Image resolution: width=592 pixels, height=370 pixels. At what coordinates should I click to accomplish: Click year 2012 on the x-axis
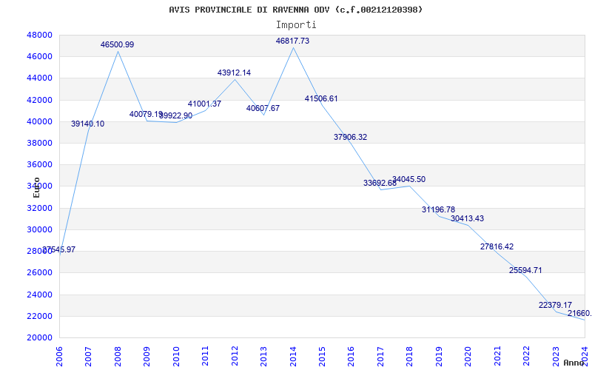[235, 356]
